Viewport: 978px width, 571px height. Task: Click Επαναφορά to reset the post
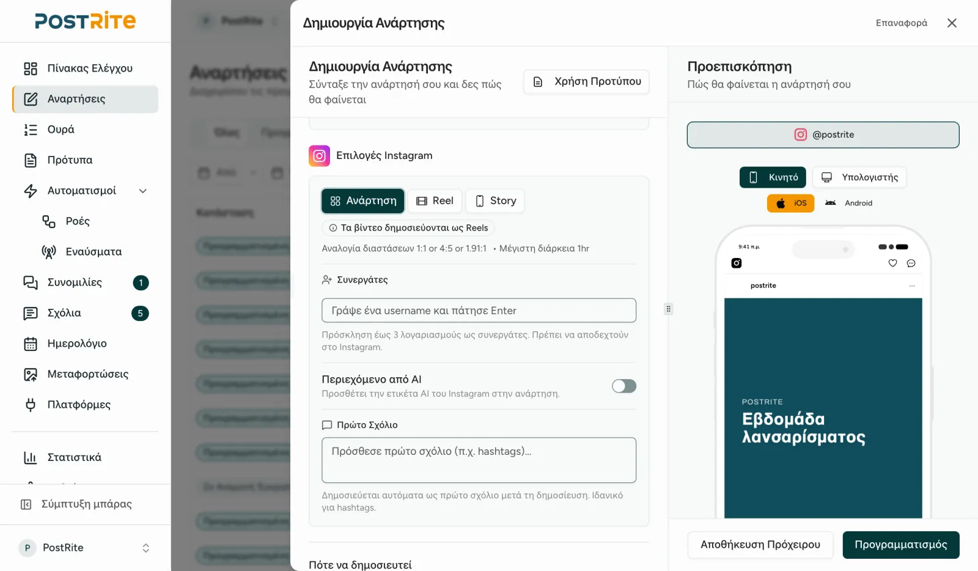click(x=902, y=23)
